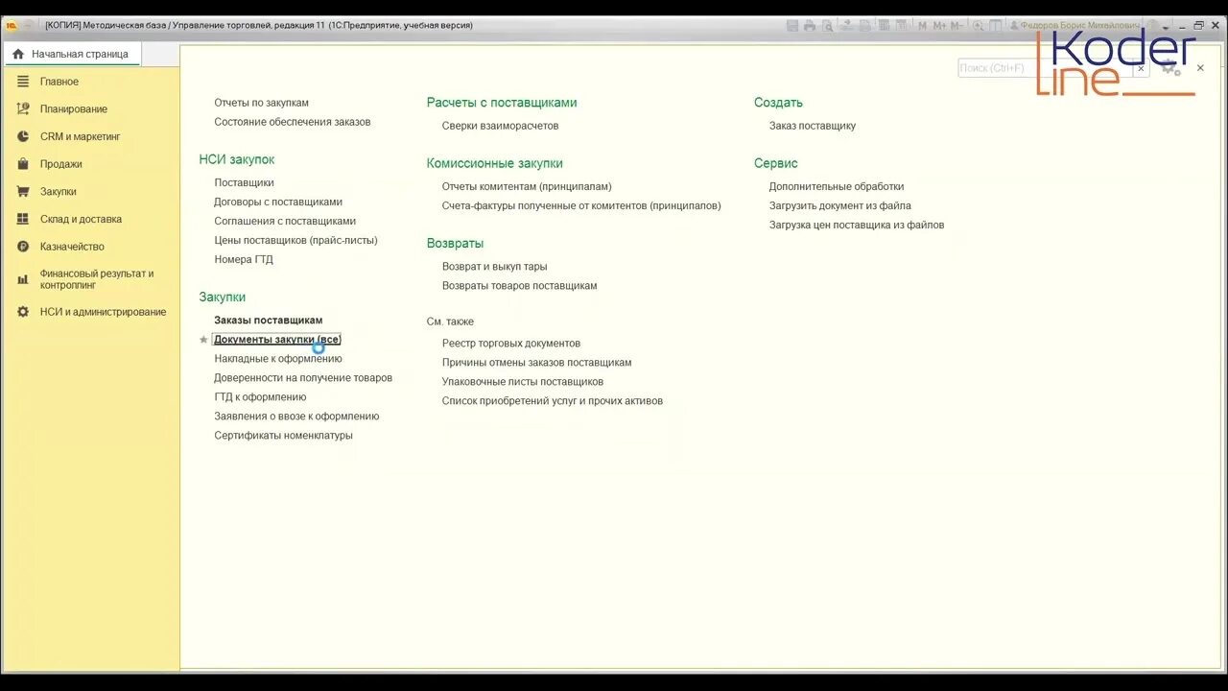Screen dimensions: 1228x691
Task: Click the Главное section icon
Action: 23,82
